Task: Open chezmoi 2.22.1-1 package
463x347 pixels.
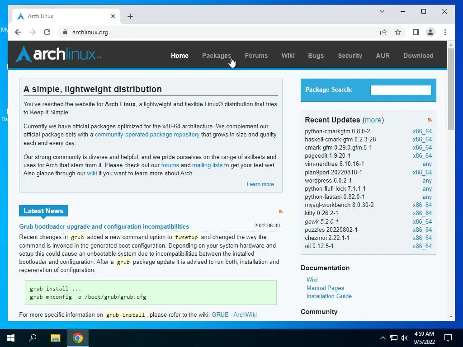Action: pyautogui.click(x=327, y=238)
